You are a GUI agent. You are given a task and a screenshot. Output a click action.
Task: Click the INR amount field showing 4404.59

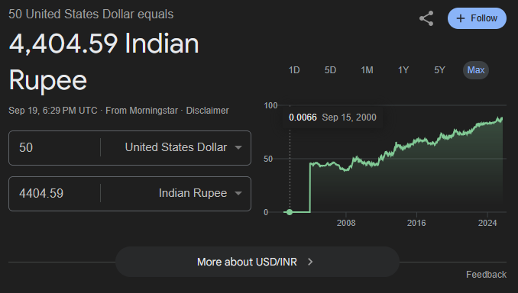55,193
